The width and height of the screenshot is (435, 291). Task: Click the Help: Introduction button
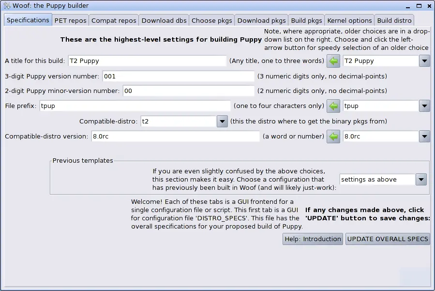coord(313,239)
